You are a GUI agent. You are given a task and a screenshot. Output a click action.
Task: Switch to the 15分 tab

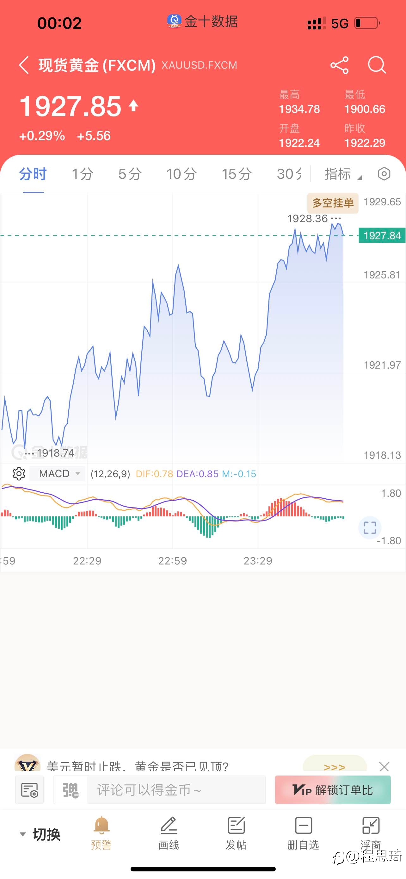[x=237, y=174]
